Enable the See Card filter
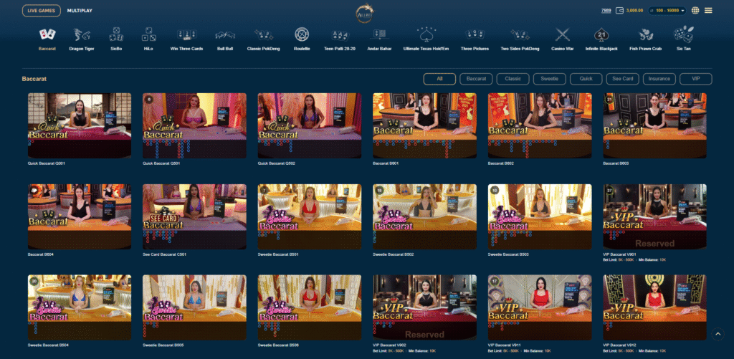 pyautogui.click(x=622, y=79)
